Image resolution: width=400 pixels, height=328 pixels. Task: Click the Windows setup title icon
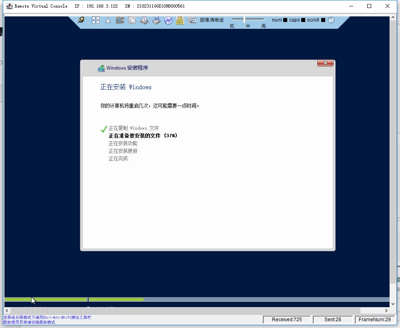(x=101, y=68)
